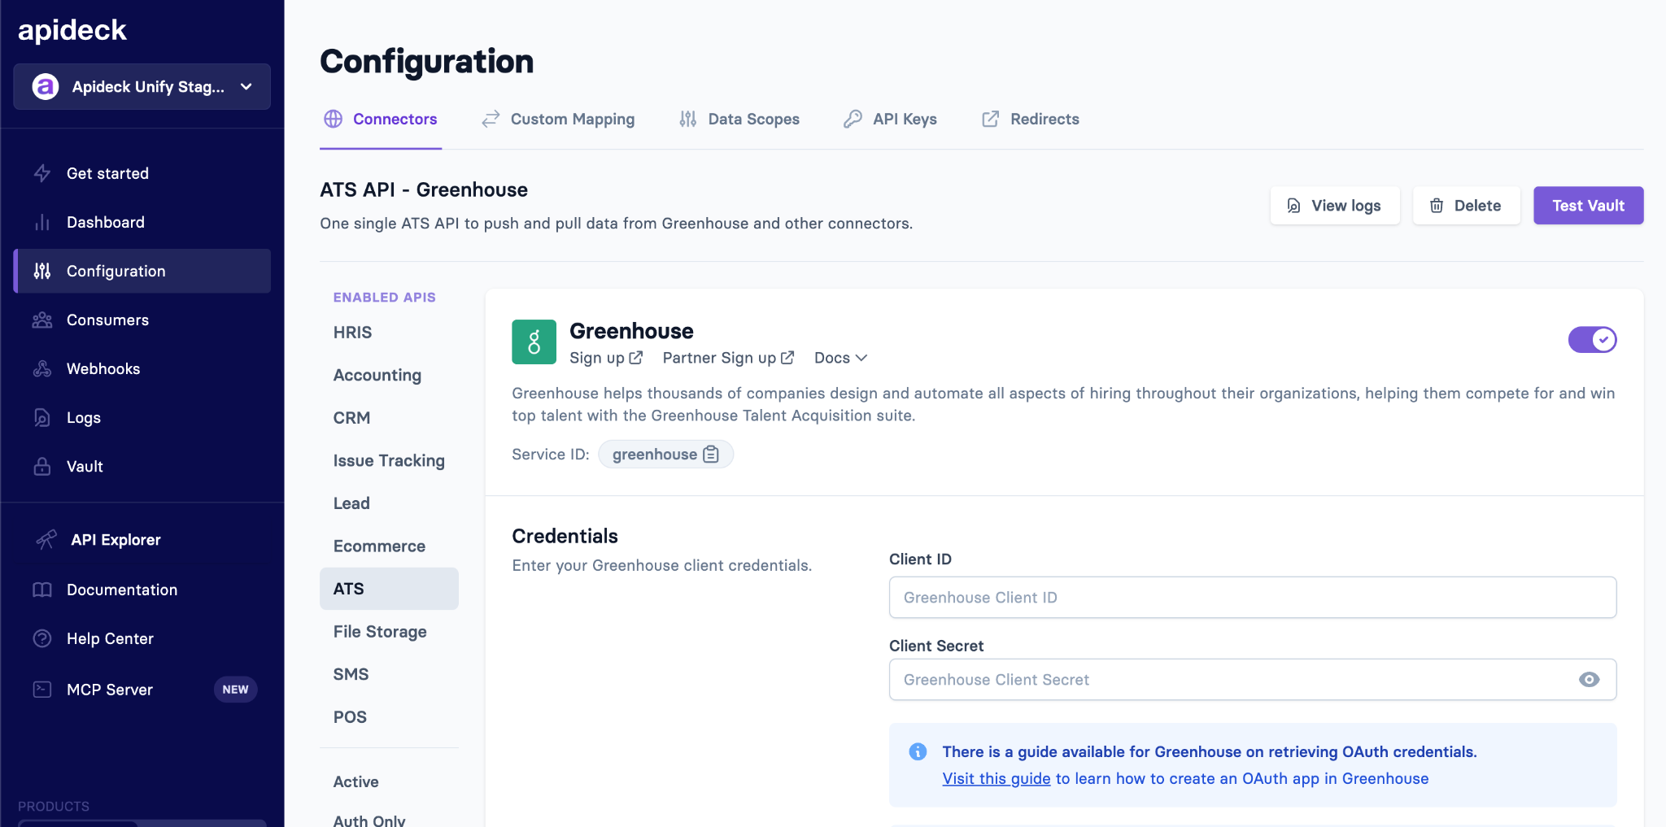Open Get started in the sidebar
1666x827 pixels.
[142, 173]
